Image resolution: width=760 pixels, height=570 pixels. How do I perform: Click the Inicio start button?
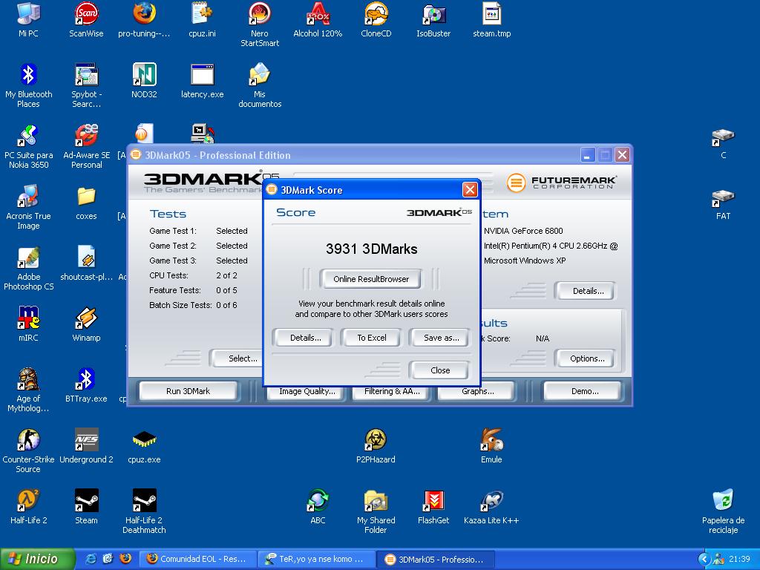point(37,559)
